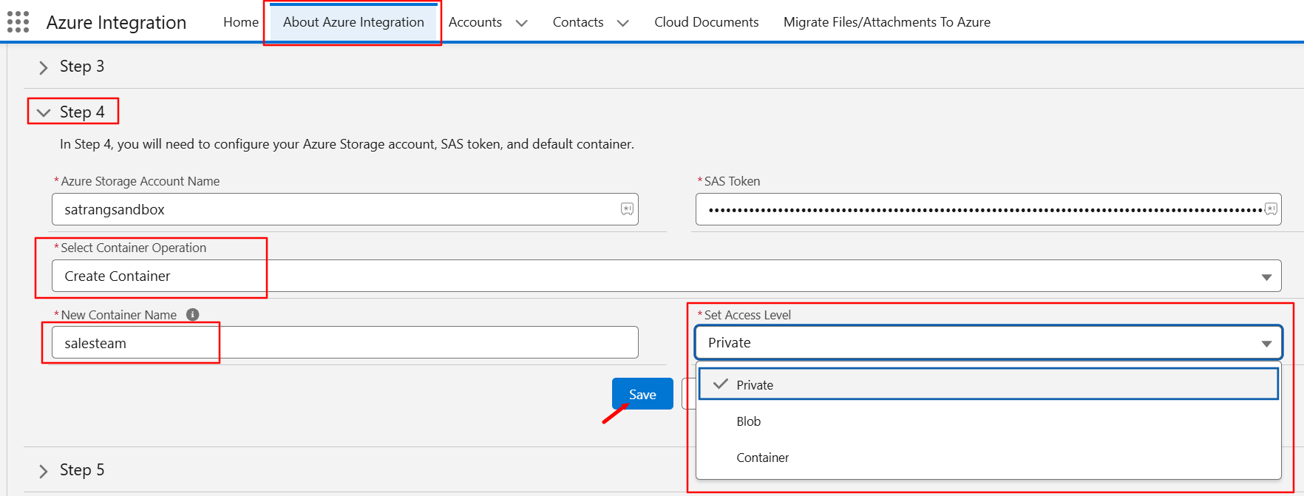Open the Contacts tab
The width and height of the screenshot is (1304, 496).
pyautogui.click(x=578, y=22)
